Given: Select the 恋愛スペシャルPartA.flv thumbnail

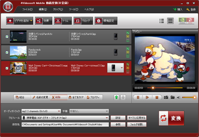Looking at the screenshot, I should [18, 36].
